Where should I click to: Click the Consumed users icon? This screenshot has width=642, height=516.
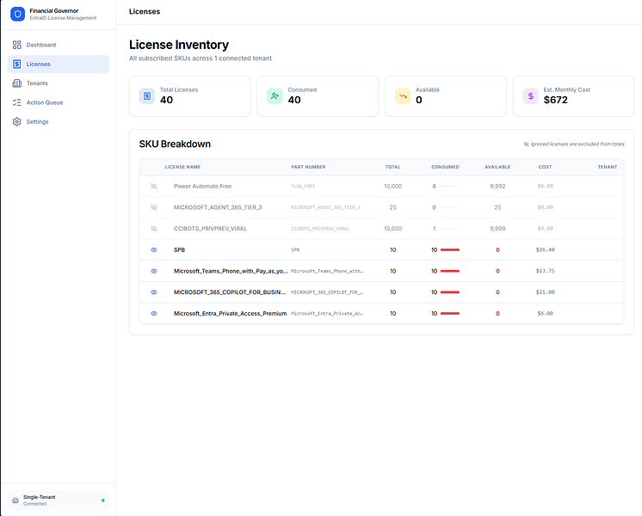(275, 96)
